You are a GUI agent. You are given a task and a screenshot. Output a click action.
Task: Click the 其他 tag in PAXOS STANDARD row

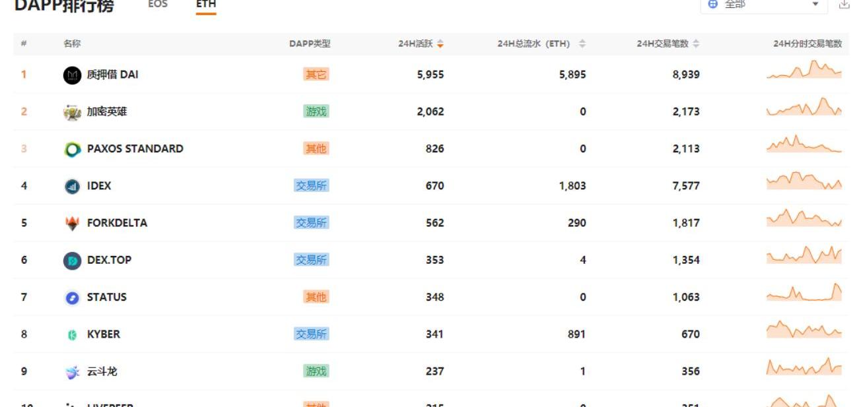pyautogui.click(x=316, y=148)
